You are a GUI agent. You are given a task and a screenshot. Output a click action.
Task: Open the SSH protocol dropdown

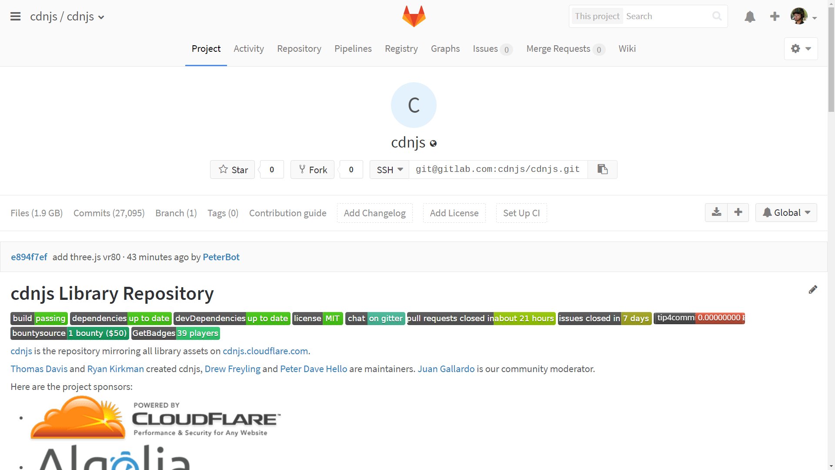[x=389, y=169]
